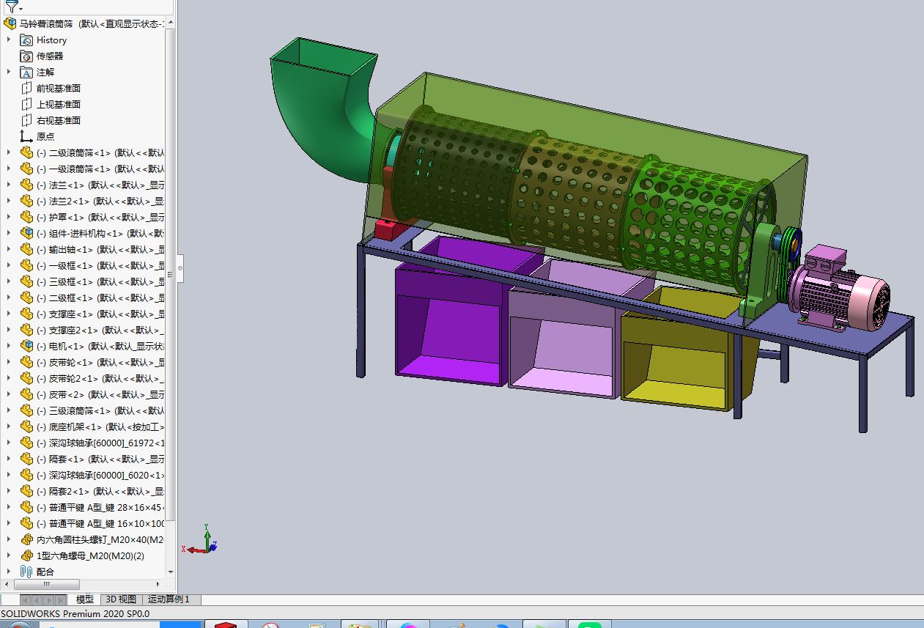Click the 底座机架<1> part icon

tap(26, 426)
